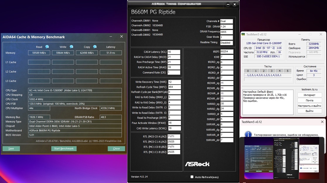This screenshot has height=183, width=327.
Task: Click the Почта button in TestMem5
Action: (x=309, y=100)
